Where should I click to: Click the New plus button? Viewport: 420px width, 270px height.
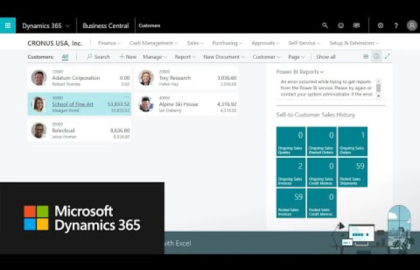click(x=128, y=57)
